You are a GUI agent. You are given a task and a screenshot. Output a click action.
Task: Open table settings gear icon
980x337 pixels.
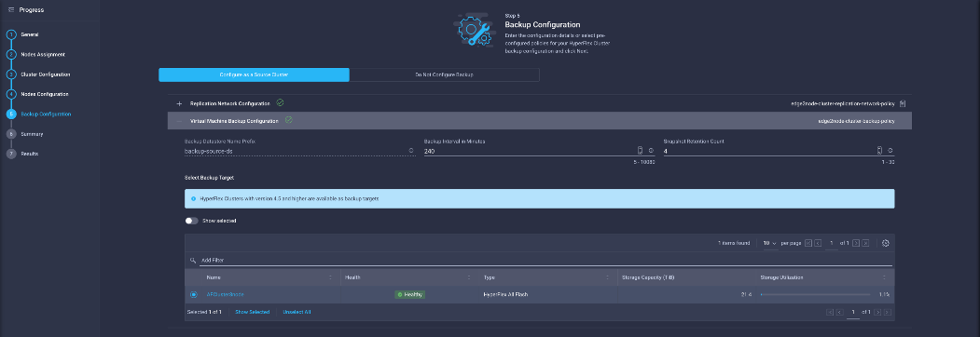[x=886, y=243]
